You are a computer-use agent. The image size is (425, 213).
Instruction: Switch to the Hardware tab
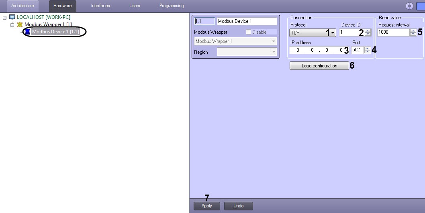pyautogui.click(x=62, y=6)
